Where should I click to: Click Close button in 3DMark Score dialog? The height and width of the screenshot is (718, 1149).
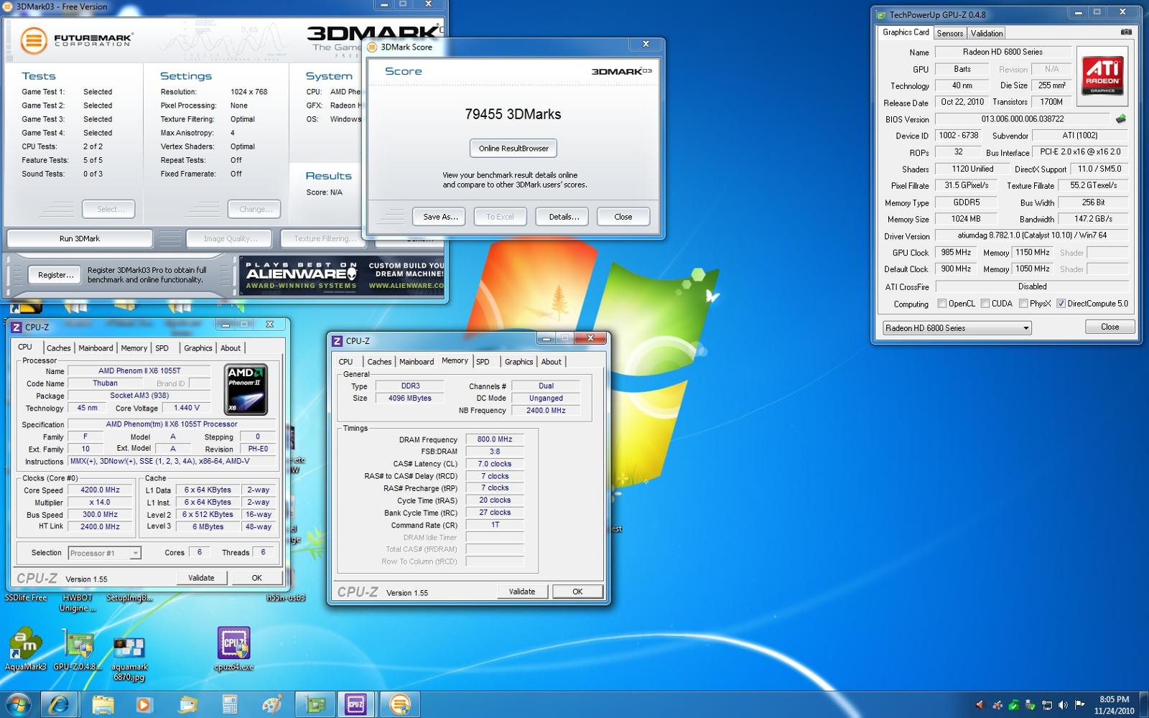[623, 217]
